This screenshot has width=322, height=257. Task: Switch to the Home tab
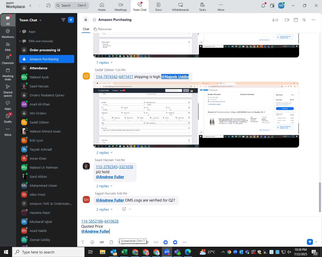pyautogui.click(x=102, y=7)
